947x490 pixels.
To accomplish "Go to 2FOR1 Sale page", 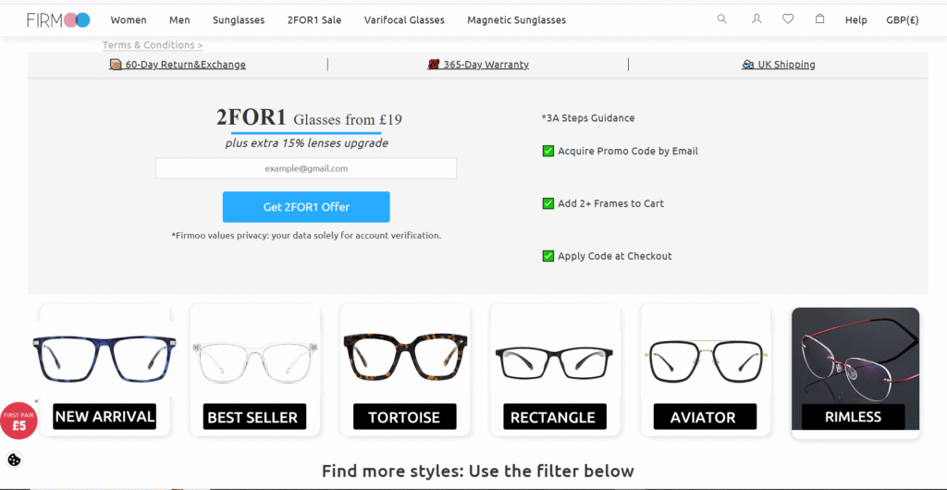I will tap(314, 20).
